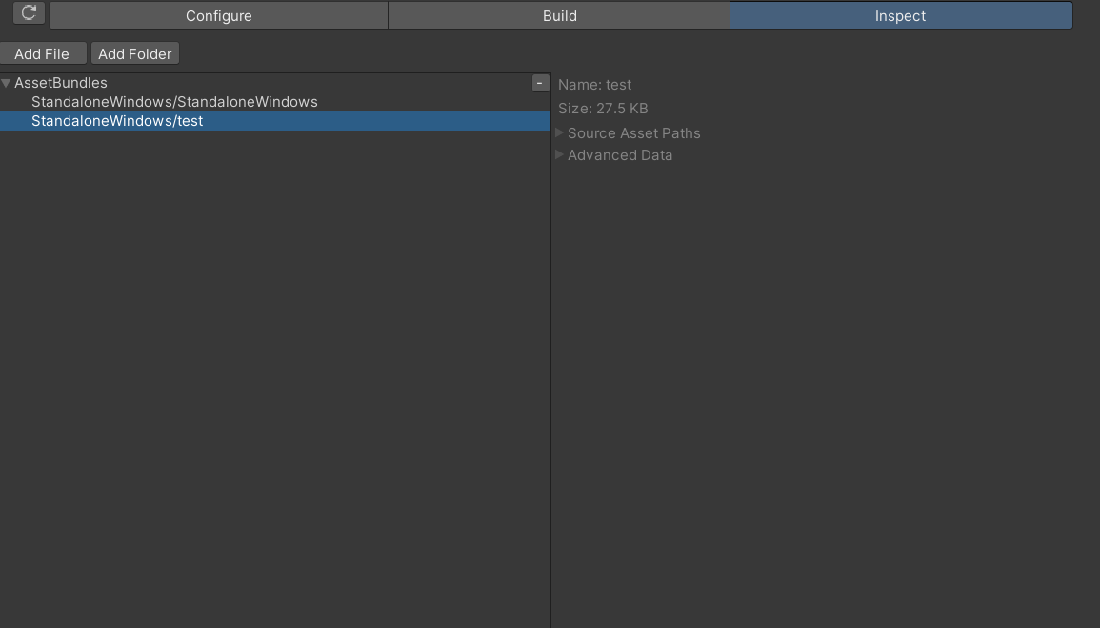Click the refresh icon button
This screenshot has height=628, width=1100.
29,13
